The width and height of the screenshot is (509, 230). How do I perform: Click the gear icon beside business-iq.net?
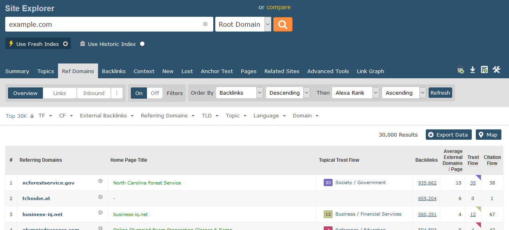[x=100, y=213]
